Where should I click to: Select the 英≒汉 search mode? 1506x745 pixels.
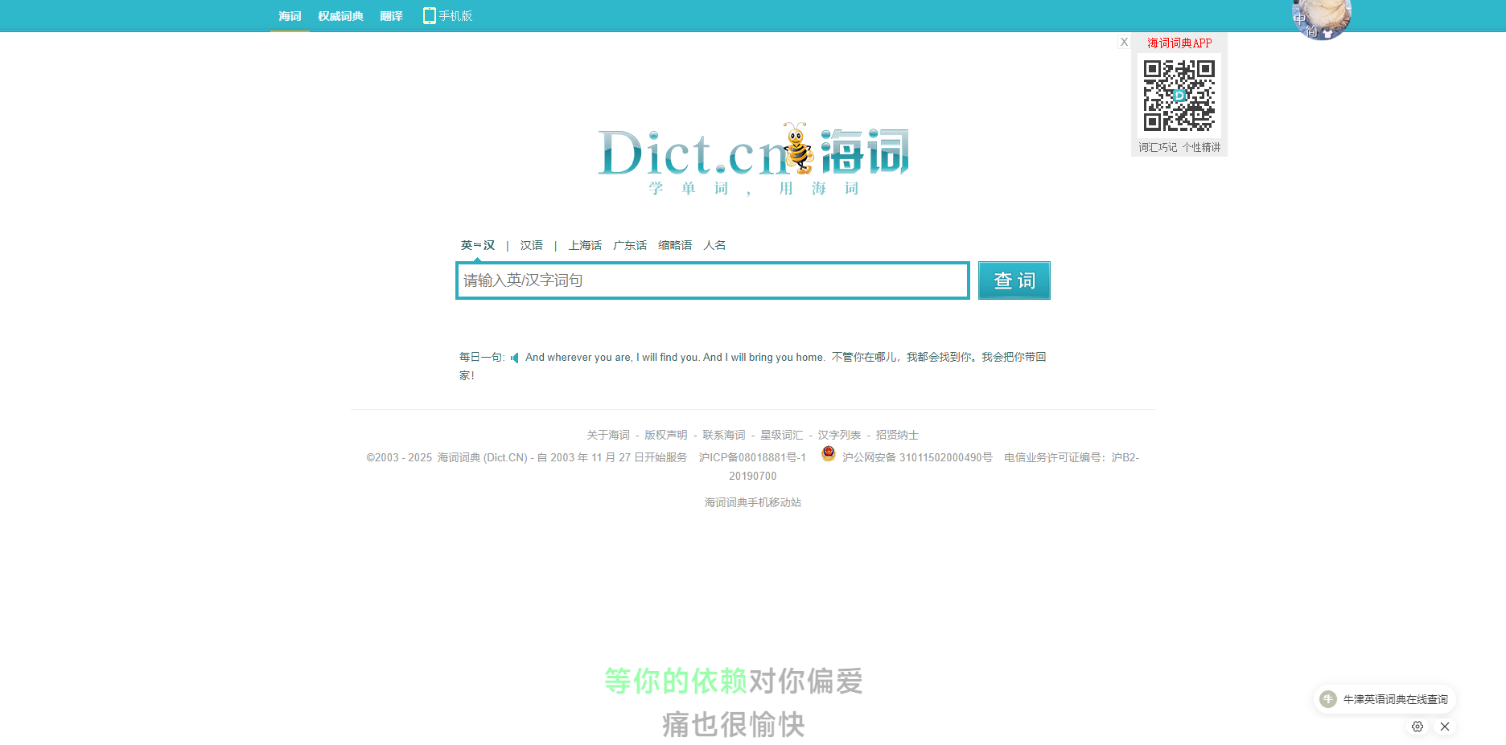(478, 245)
